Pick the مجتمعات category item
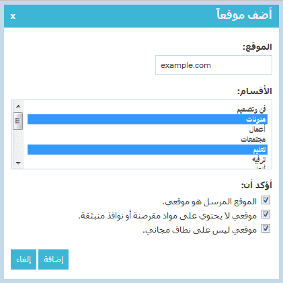The height and width of the screenshot is (283, 283). (x=147, y=139)
